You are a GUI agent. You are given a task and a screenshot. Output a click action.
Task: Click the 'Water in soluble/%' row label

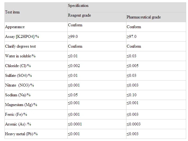coord(20,56)
